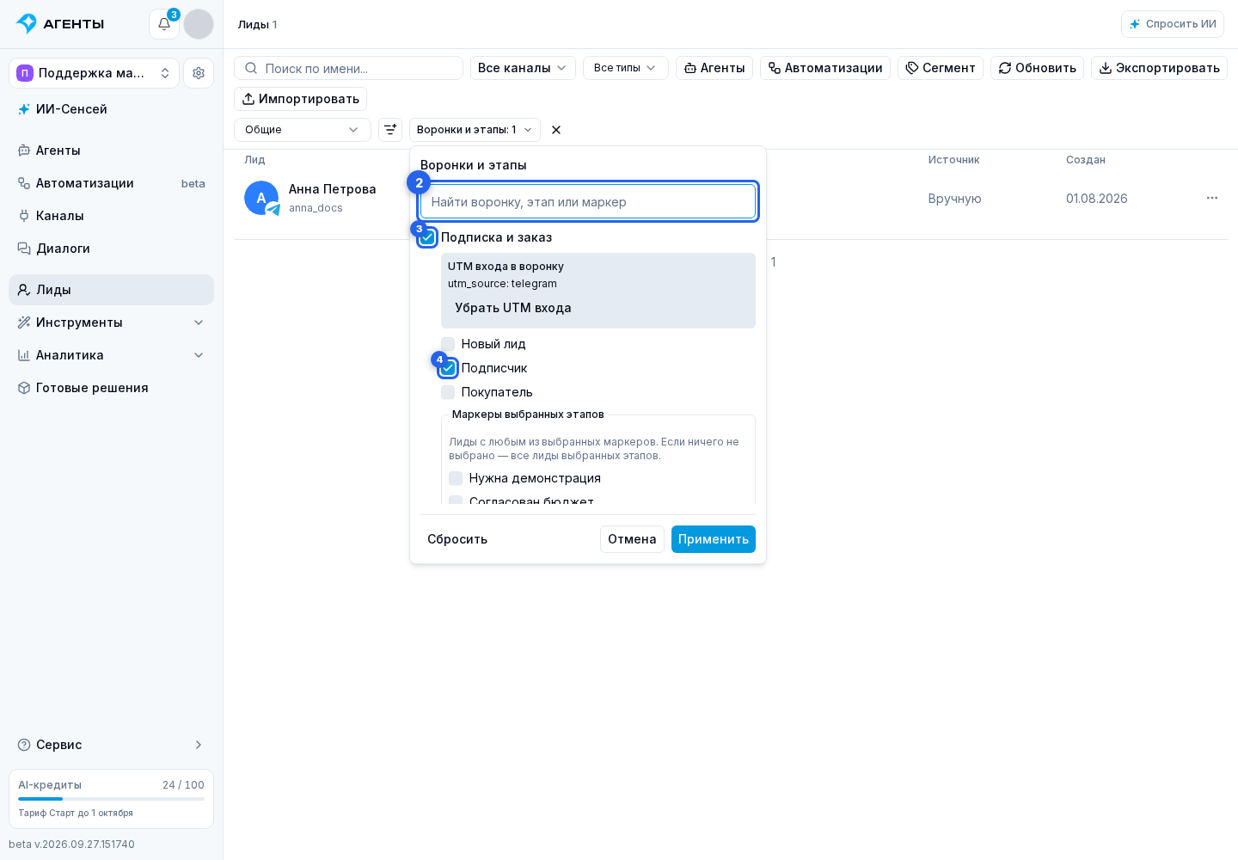Toggle the Воронки и этапы filter dropdown
This screenshot has height=860, width=1238.
click(475, 130)
